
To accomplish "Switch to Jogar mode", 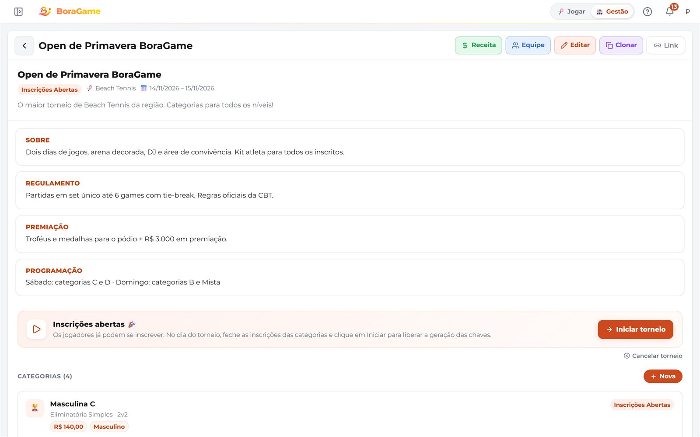I will coord(571,12).
